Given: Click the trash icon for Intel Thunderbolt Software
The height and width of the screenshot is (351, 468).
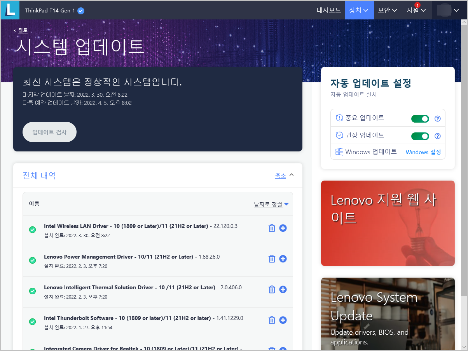Looking at the screenshot, I should [x=271, y=320].
